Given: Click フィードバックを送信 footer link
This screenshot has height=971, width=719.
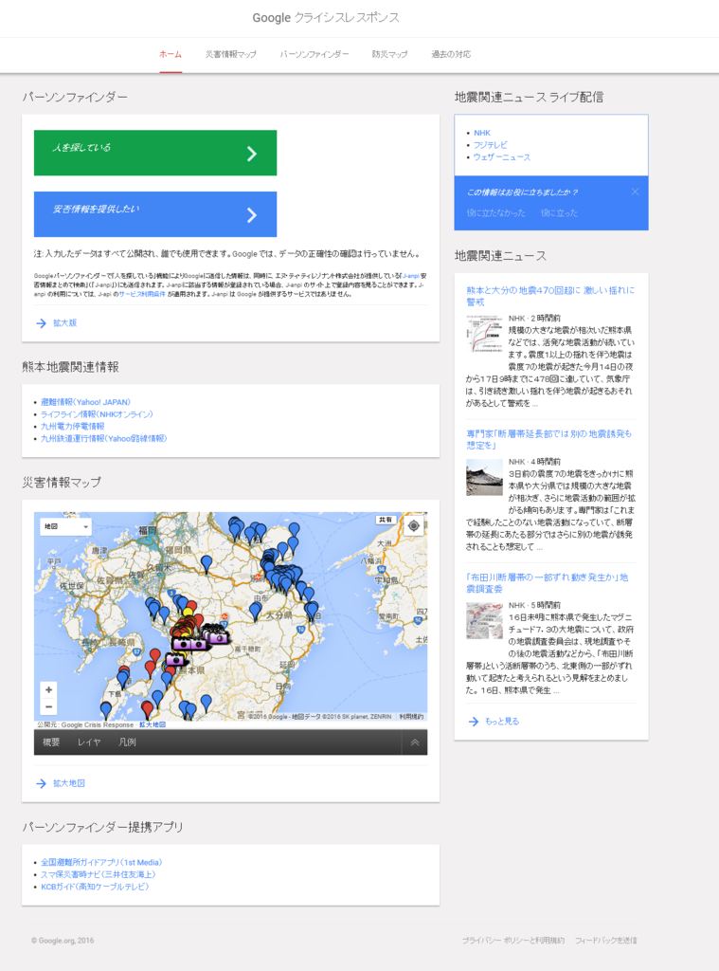Looking at the screenshot, I should click(x=605, y=940).
